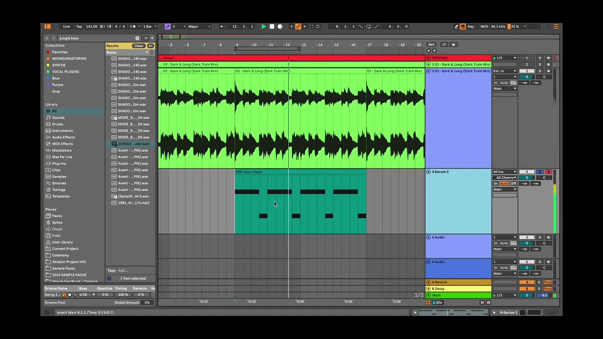Toggle Automation Mode icon beside Set
This screenshot has width=603, height=339.
pyautogui.click(x=444, y=45)
